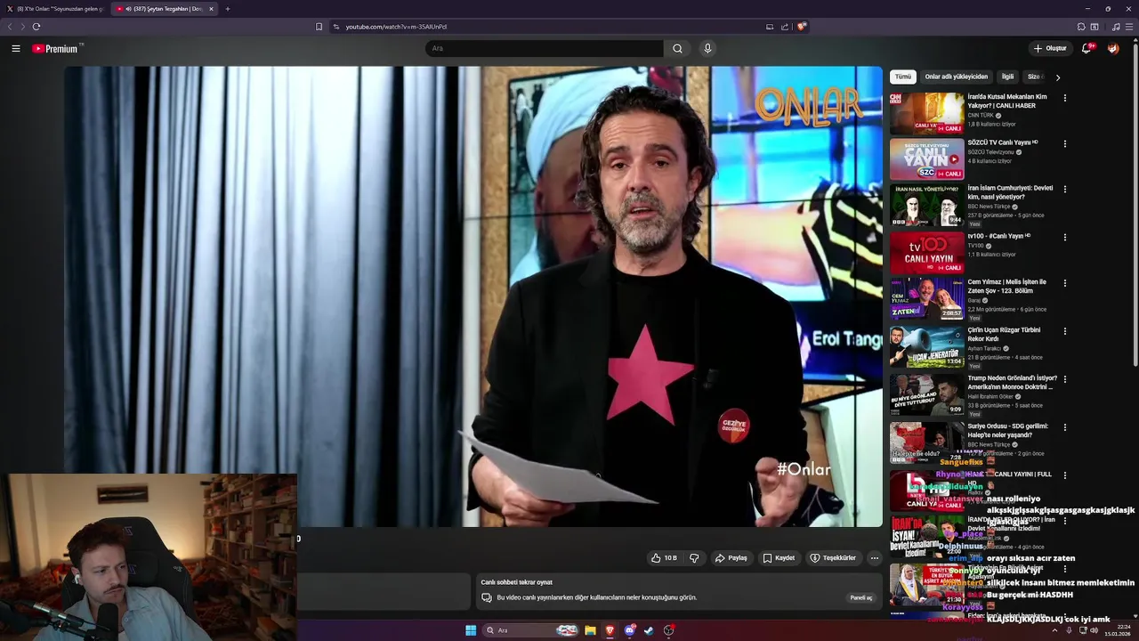The image size is (1139, 641).
Task: Open the browser music note icon
Action: 1116,27
